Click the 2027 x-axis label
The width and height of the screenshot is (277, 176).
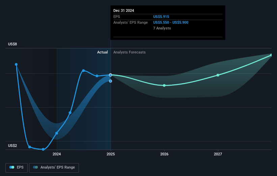click(218, 154)
